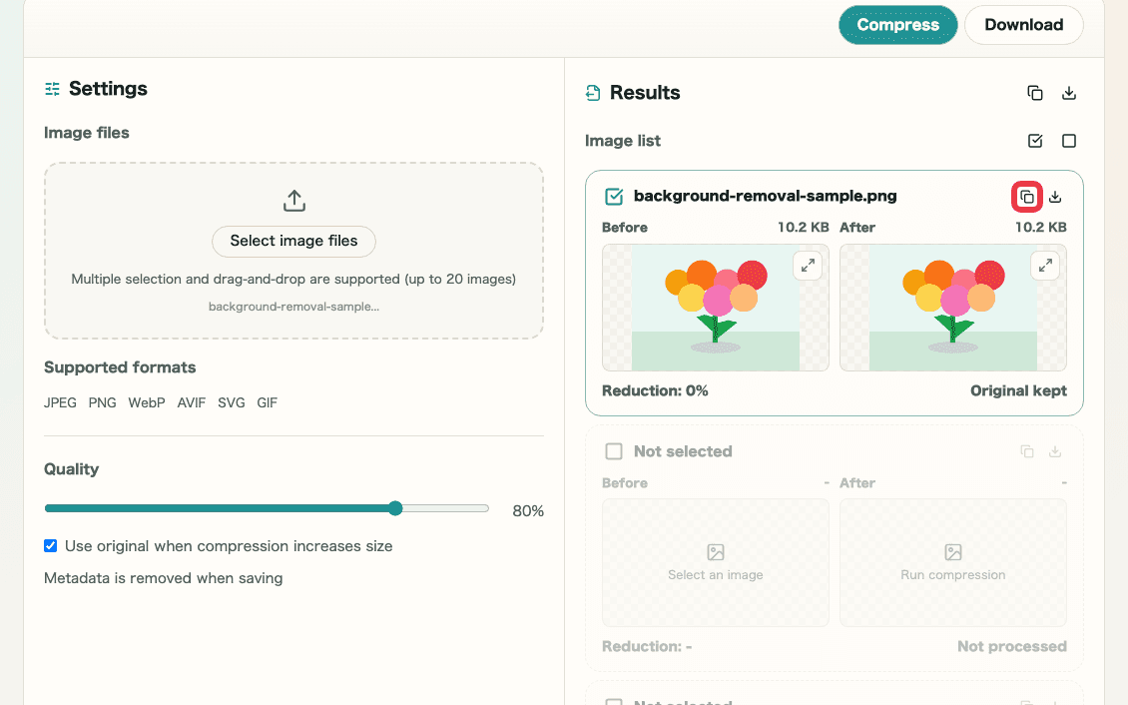Open the Select image files picker
1128x705 pixels.
pos(293,241)
